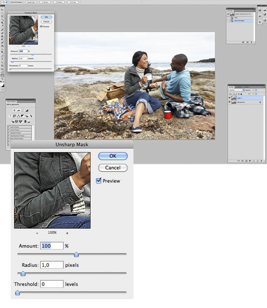Zoom in the enlarged dialog preview with plus
The width and height of the screenshot is (267, 308).
click(x=67, y=233)
